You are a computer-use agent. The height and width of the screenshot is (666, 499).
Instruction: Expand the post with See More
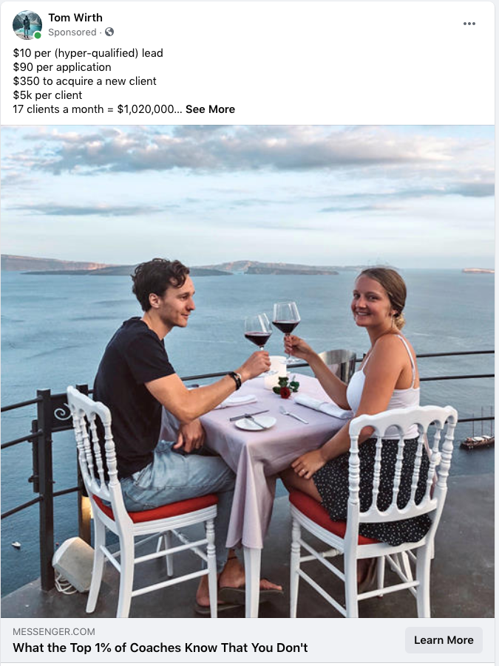coord(210,109)
